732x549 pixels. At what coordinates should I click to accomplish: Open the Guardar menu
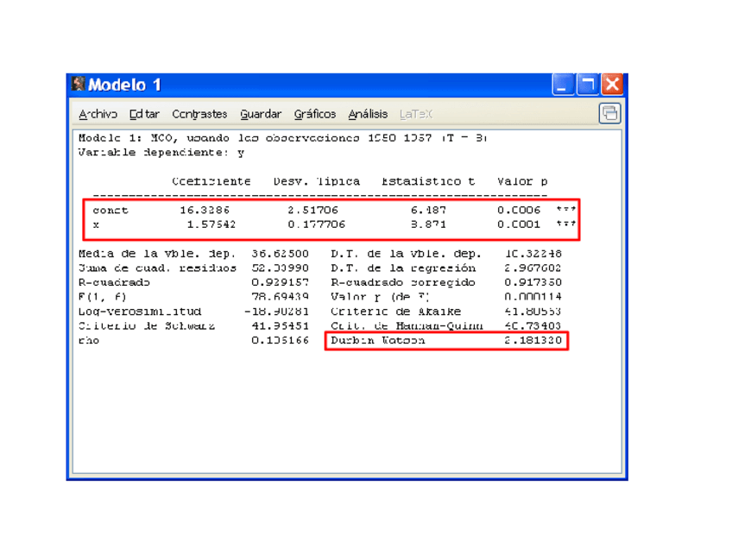pos(261,114)
